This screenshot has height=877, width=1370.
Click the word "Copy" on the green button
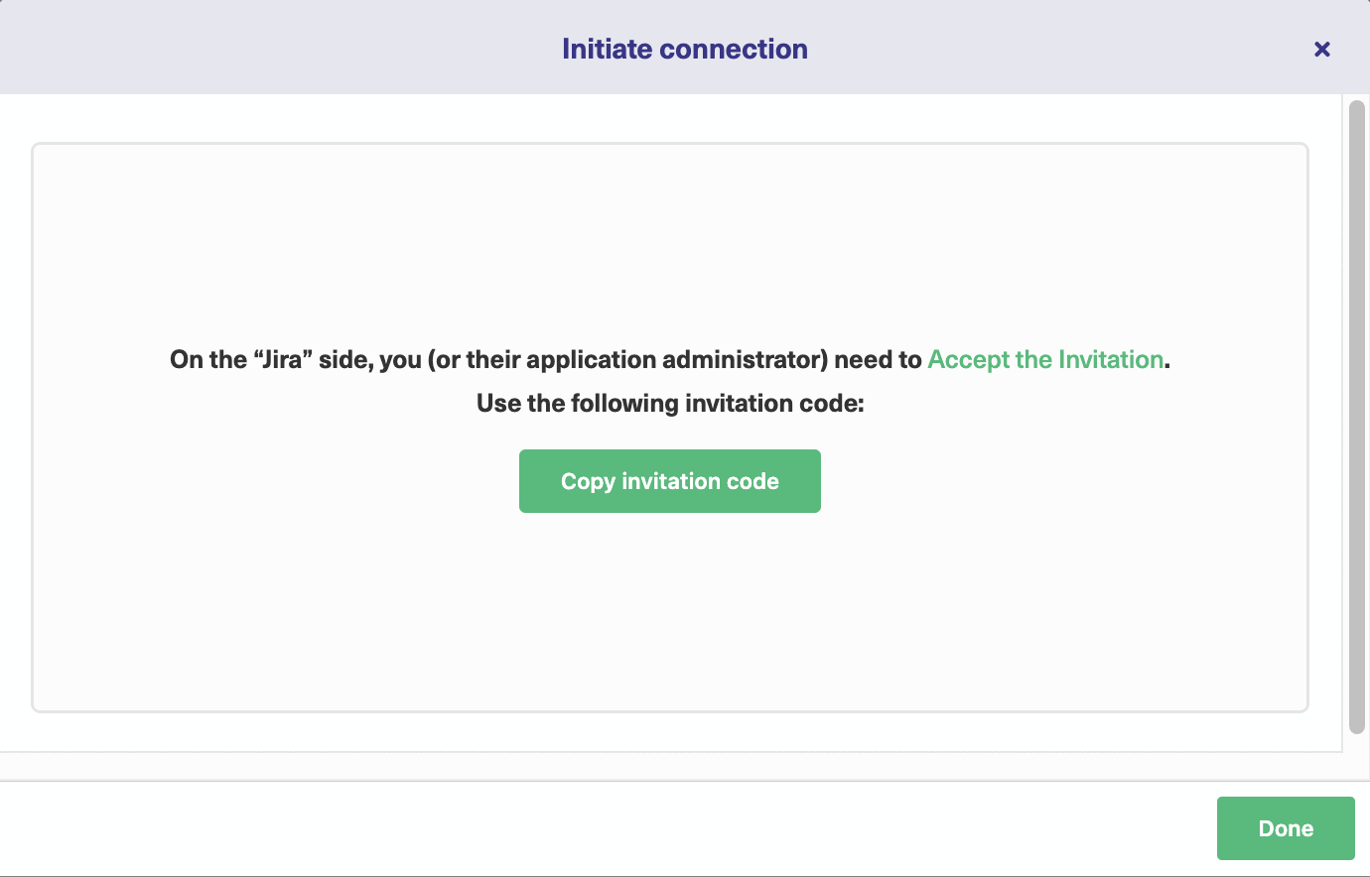pos(588,481)
